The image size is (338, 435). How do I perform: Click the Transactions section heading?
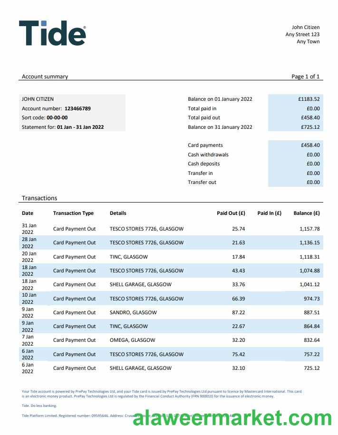(39, 198)
